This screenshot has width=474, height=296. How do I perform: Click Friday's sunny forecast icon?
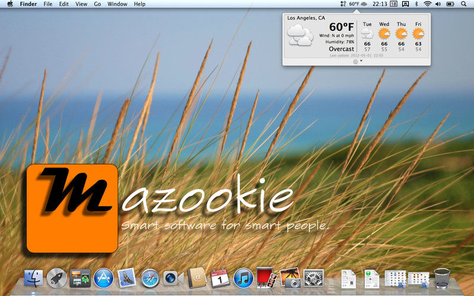(418, 34)
